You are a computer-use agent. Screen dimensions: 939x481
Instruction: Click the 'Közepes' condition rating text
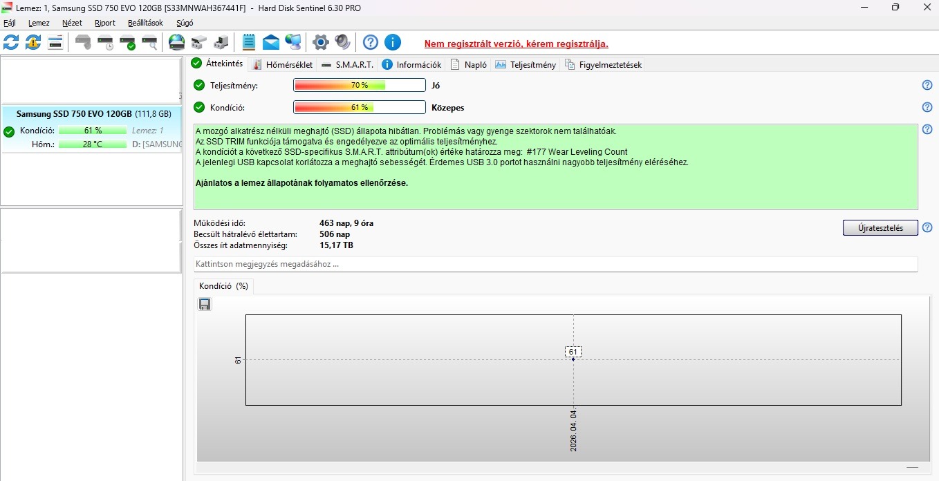tap(448, 108)
